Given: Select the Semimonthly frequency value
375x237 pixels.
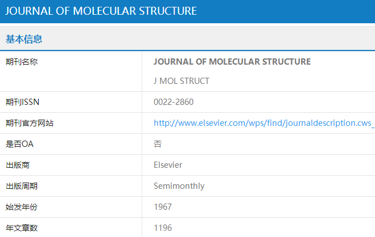Looking at the screenshot, I should 179,186.
